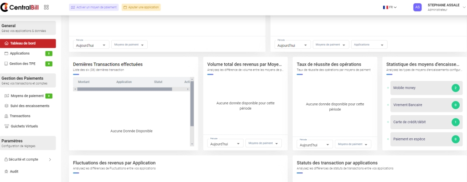467x182 pixels.
Task: Click Activer un moyen de paiement button
Action: coord(94,7)
